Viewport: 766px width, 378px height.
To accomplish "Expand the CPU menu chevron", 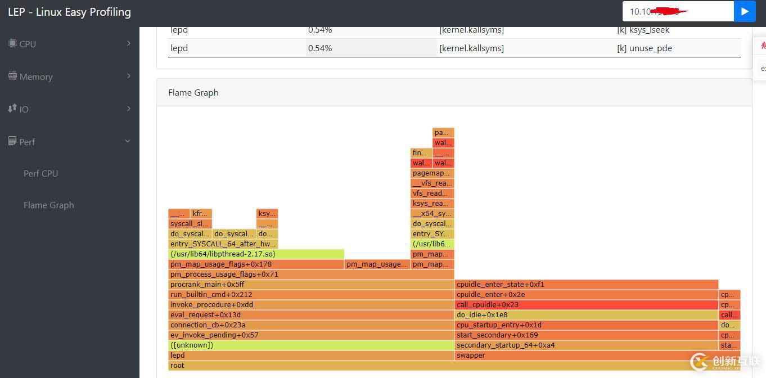I will click(x=129, y=43).
